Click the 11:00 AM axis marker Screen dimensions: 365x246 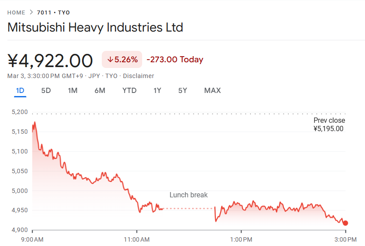(136, 239)
